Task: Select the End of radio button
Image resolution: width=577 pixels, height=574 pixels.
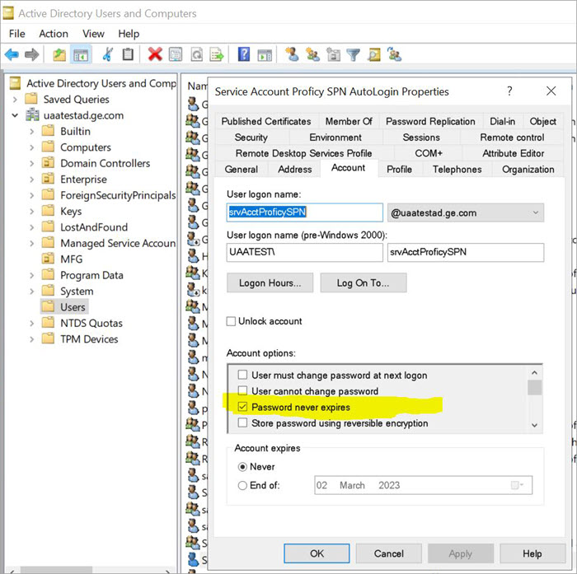Action: coord(242,485)
